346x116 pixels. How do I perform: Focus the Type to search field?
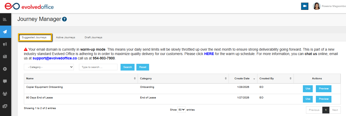pos(98,67)
